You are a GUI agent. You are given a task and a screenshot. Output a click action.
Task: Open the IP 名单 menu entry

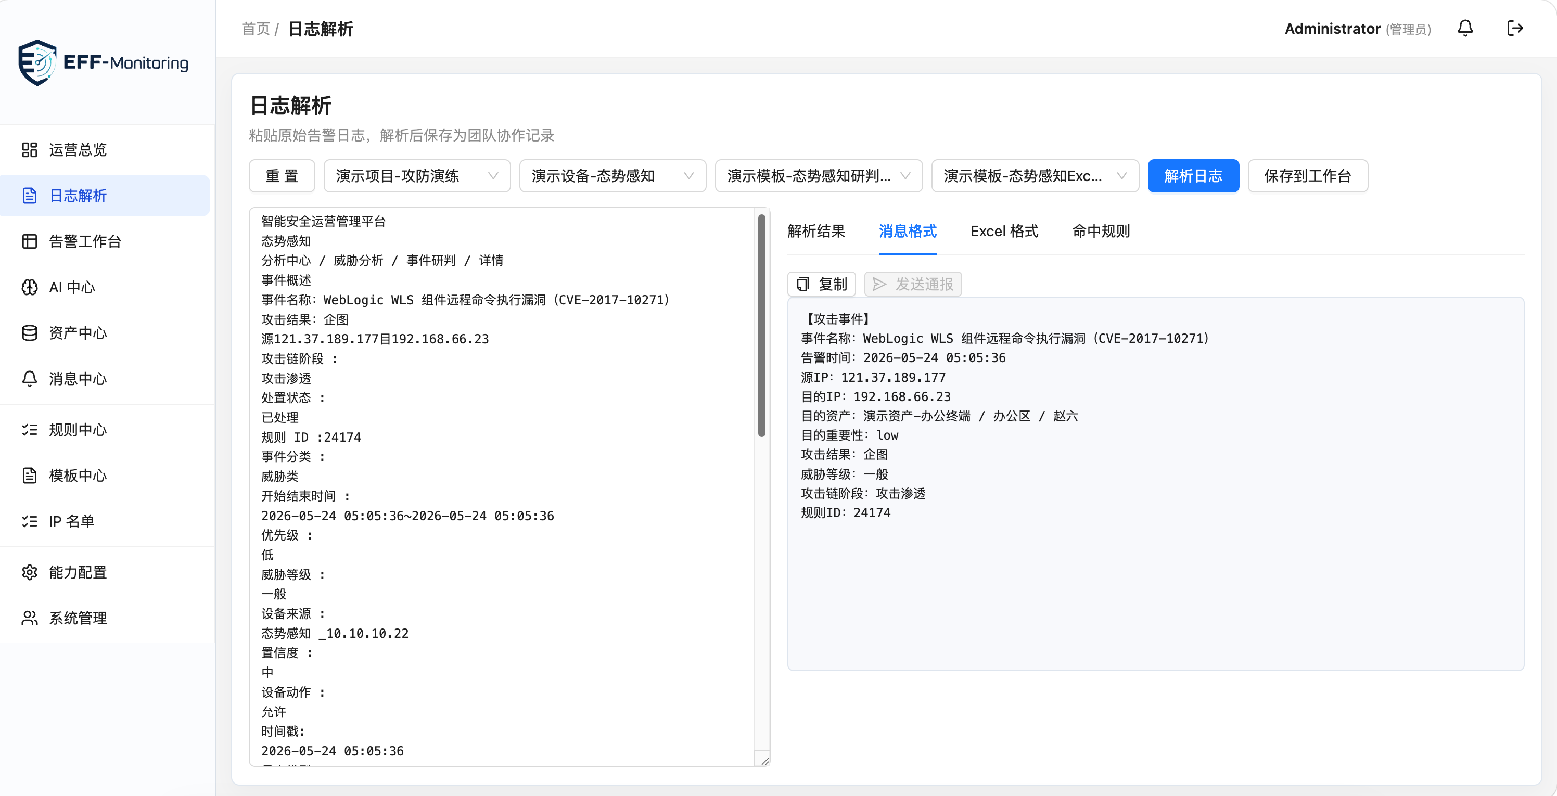click(x=105, y=521)
